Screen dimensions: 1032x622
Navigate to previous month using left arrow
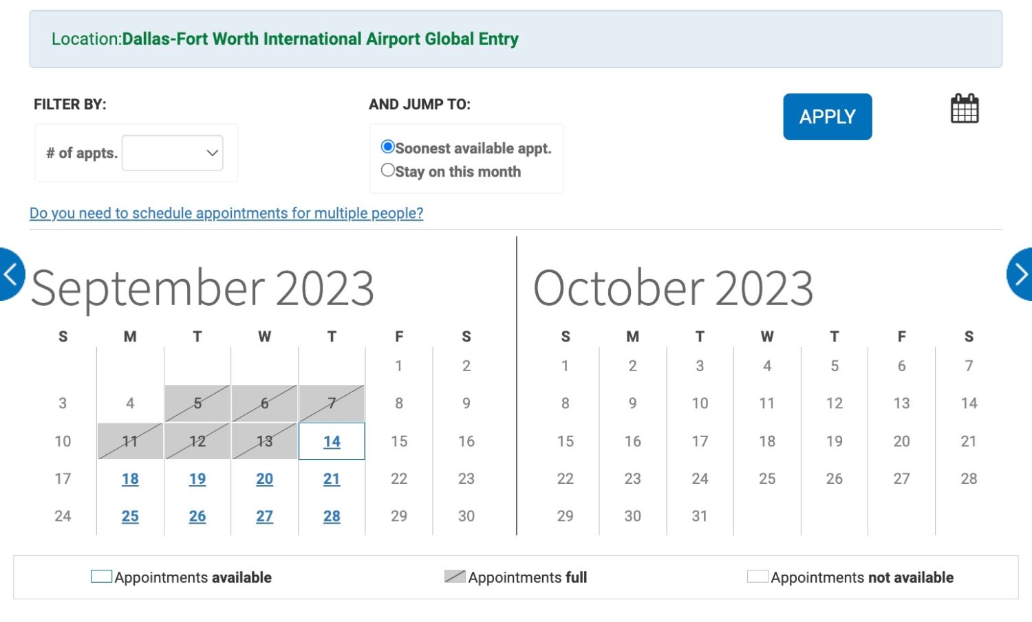click(x=8, y=274)
